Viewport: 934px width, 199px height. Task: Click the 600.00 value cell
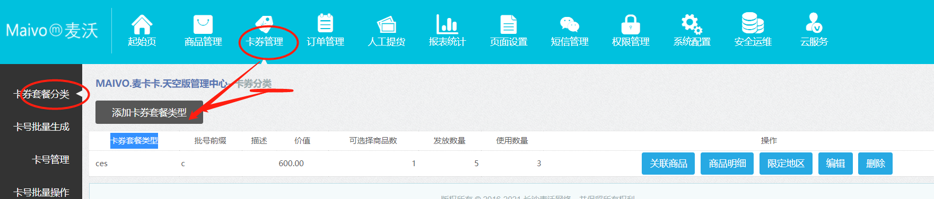click(291, 164)
